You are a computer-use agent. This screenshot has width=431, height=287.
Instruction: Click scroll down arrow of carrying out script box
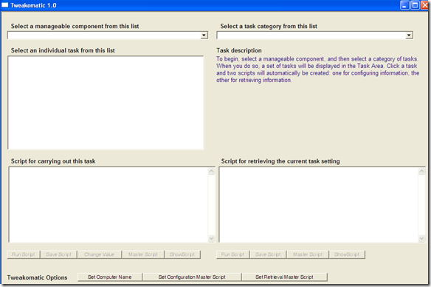tap(211, 238)
